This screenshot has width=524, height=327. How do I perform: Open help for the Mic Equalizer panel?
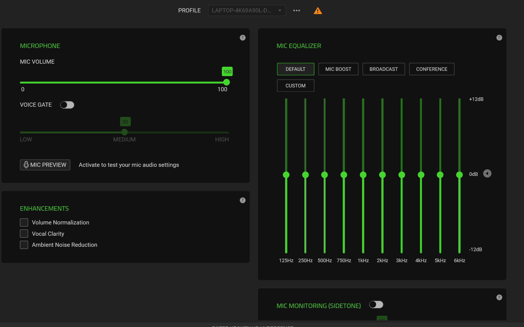tap(499, 38)
